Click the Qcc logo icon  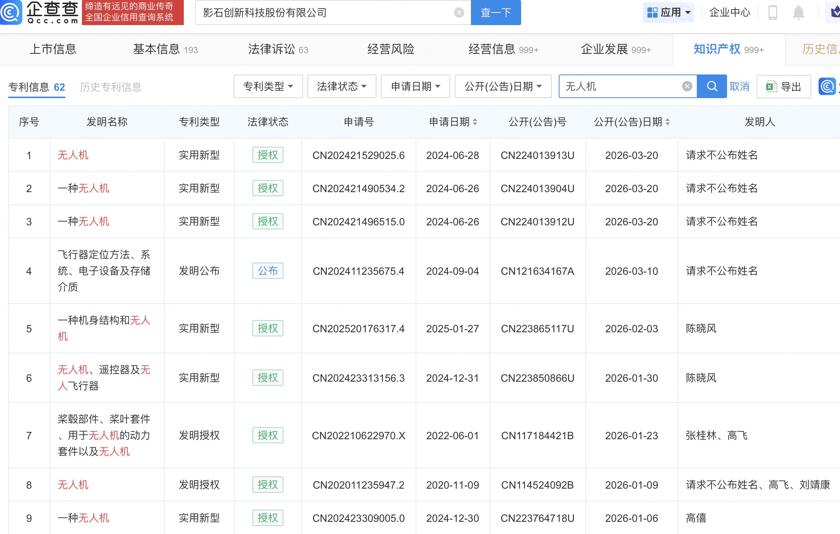[11, 12]
